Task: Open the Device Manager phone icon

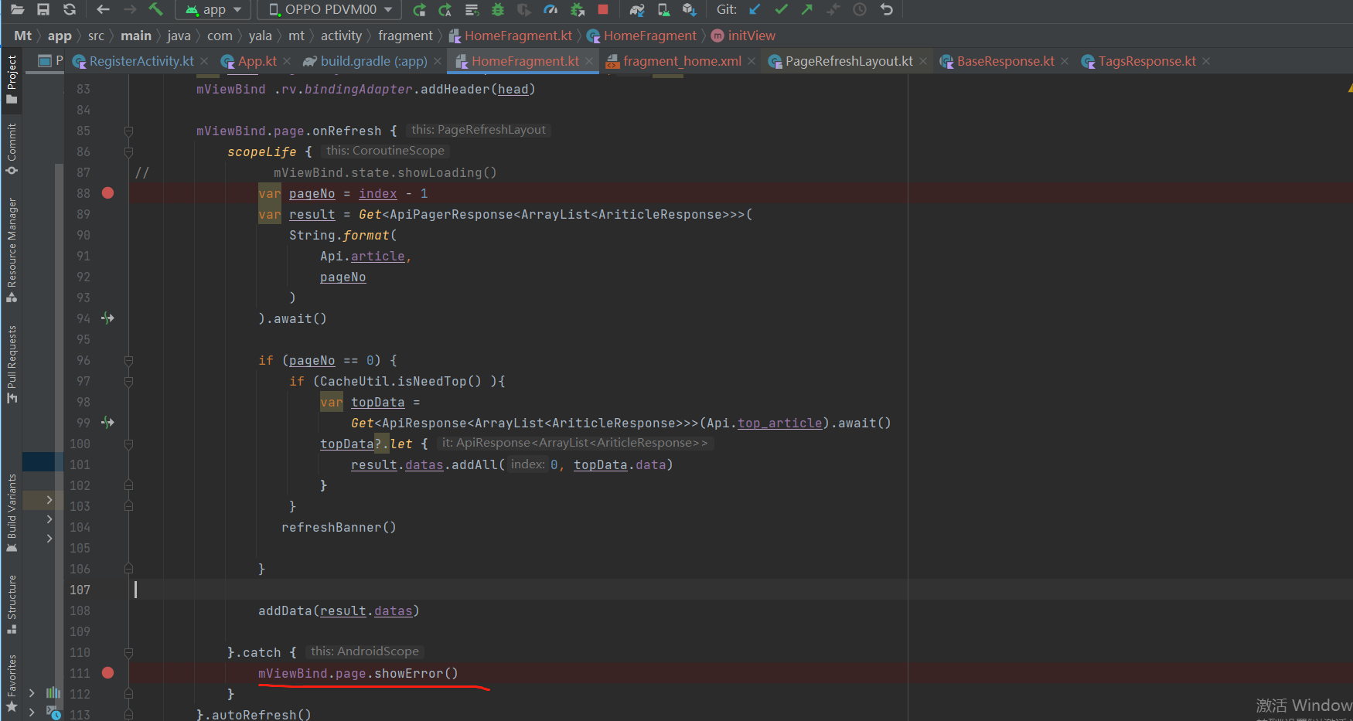Action: 663,10
